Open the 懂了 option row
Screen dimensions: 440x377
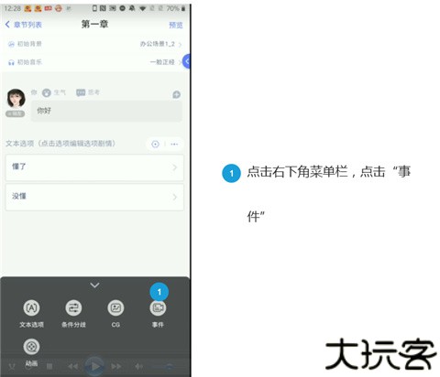click(94, 167)
